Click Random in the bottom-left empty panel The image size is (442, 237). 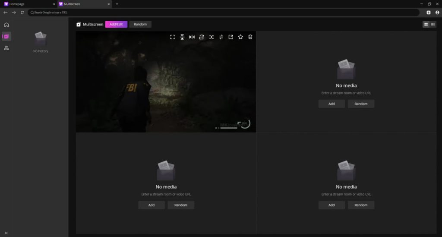tap(181, 205)
